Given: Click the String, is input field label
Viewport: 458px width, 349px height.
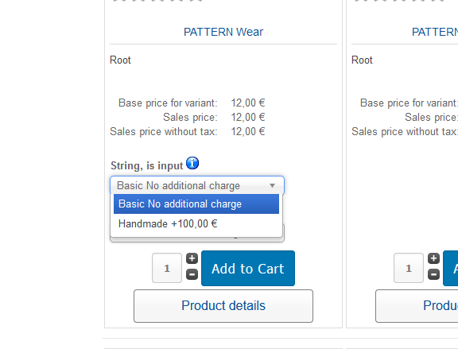Looking at the screenshot, I should click(146, 165).
